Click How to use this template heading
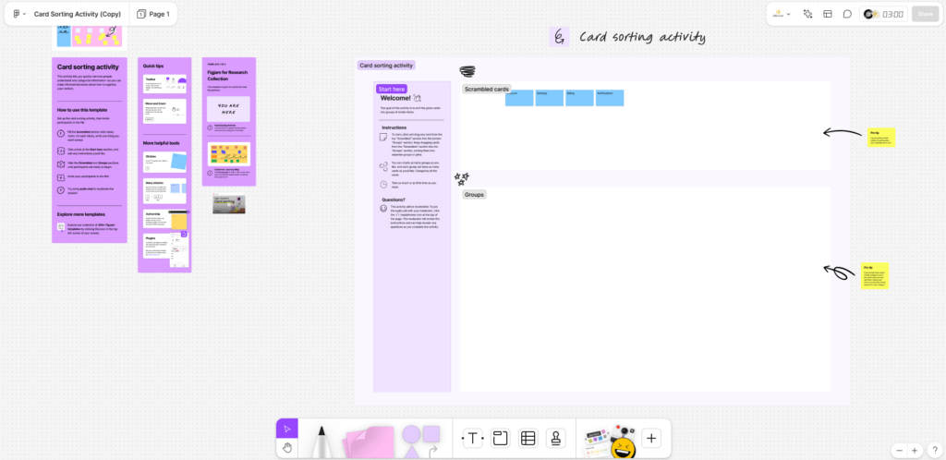Viewport: 946px width, 460px height. [x=82, y=110]
